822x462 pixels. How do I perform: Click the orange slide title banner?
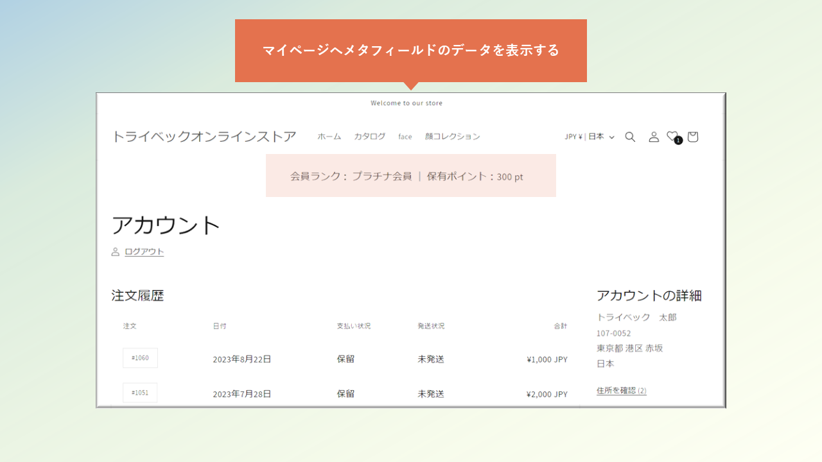[411, 51]
